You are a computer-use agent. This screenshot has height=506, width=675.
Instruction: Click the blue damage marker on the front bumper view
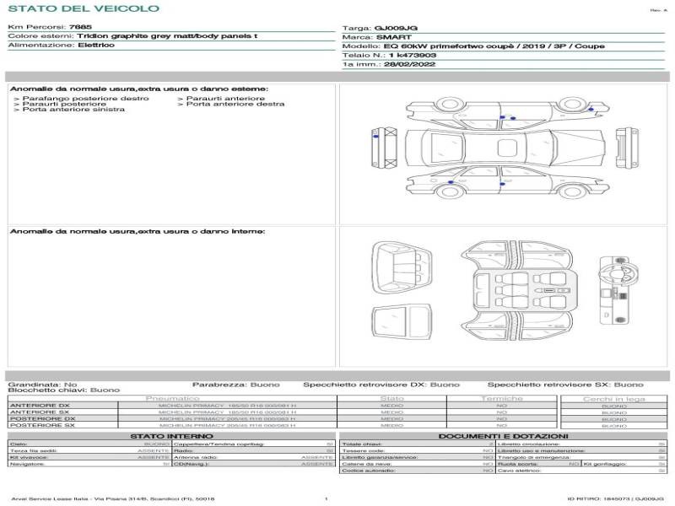pyautogui.click(x=375, y=137)
